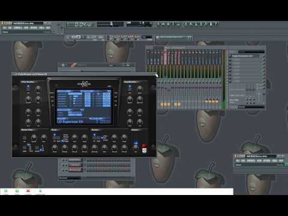Open the OPTIONS menu in the main menu bar
This screenshot has width=288, height=216.
34,28
